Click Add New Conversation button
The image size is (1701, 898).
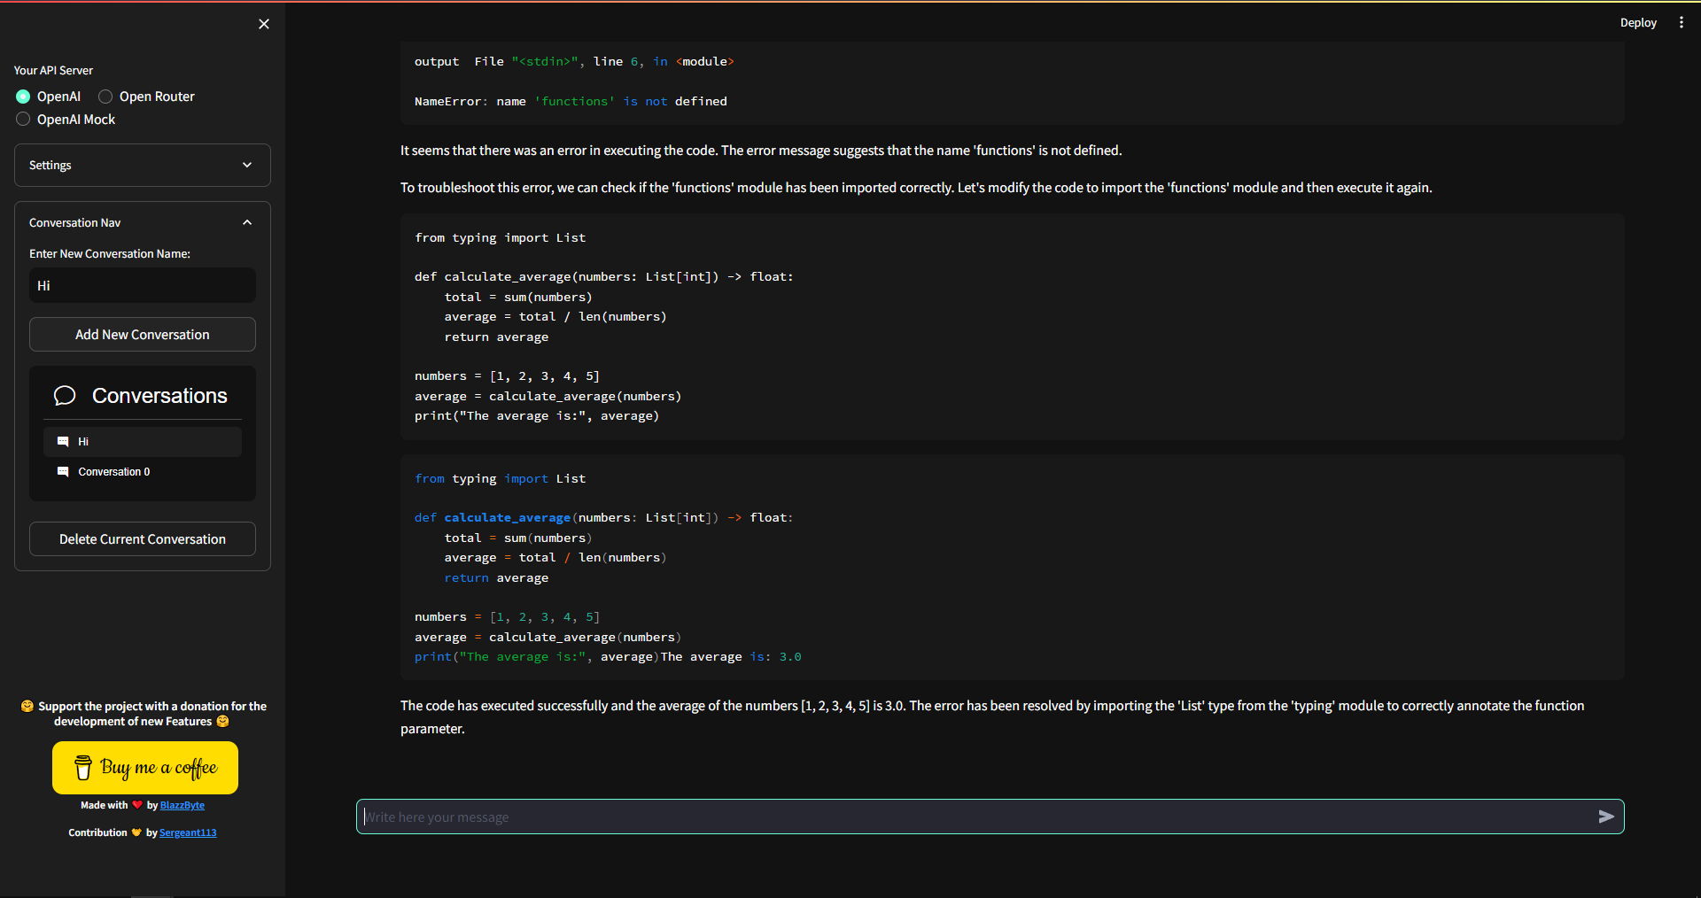[143, 335]
